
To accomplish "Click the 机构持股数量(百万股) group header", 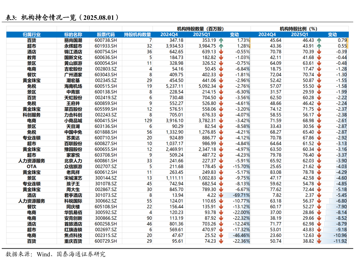I will coord(200,29).
